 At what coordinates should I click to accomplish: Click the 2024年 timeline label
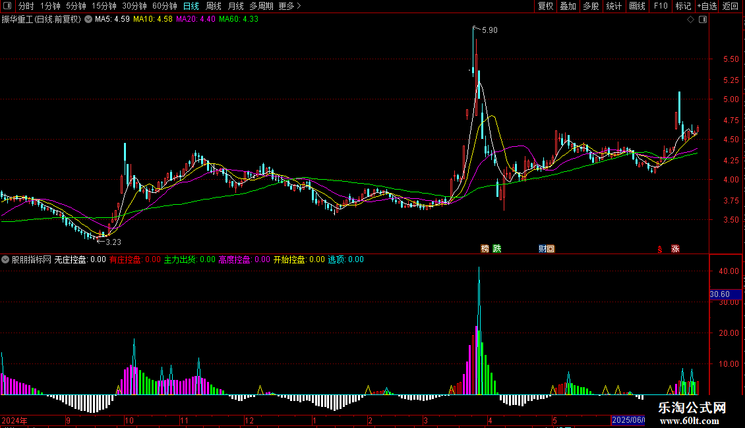pyautogui.click(x=15, y=420)
